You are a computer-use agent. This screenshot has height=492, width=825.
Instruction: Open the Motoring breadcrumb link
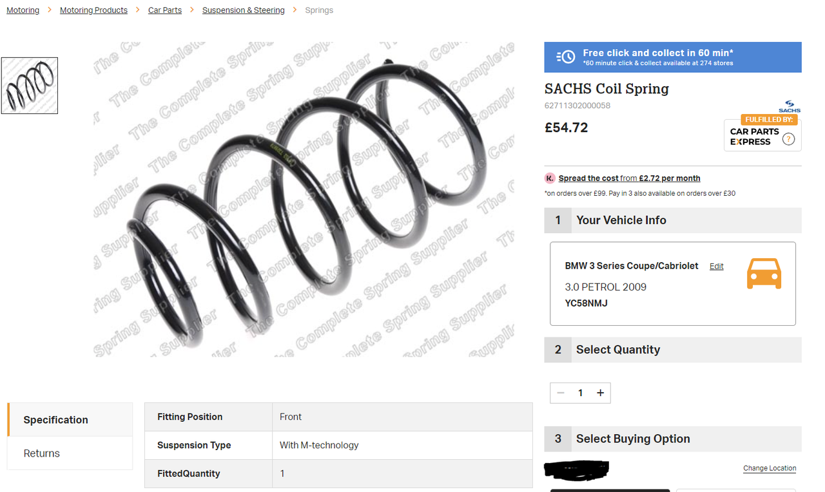click(x=23, y=10)
